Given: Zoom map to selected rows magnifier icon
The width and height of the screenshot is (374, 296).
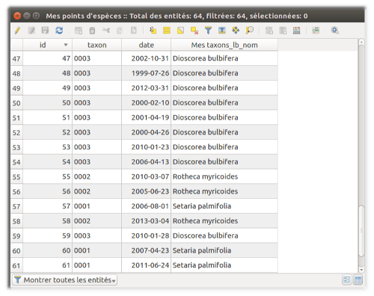Looking at the screenshot, I should tap(250, 31).
